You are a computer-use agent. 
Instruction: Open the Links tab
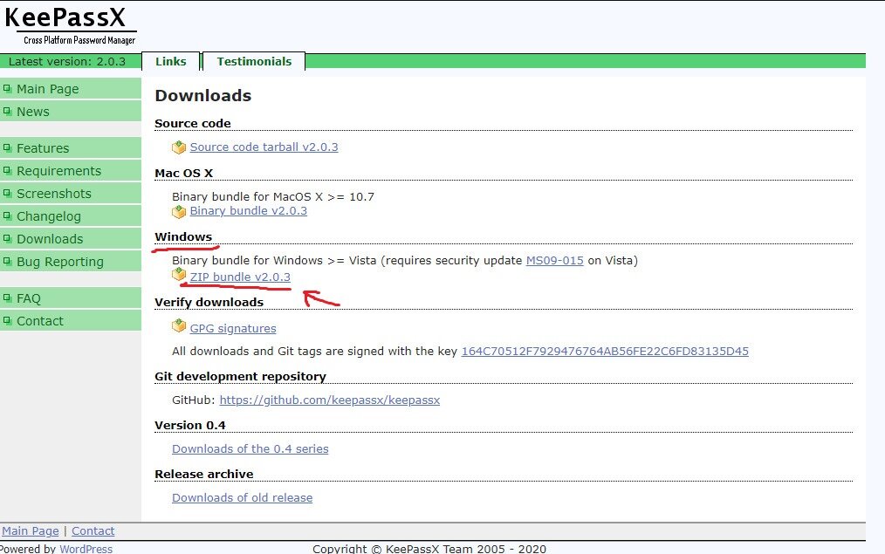[x=171, y=61]
